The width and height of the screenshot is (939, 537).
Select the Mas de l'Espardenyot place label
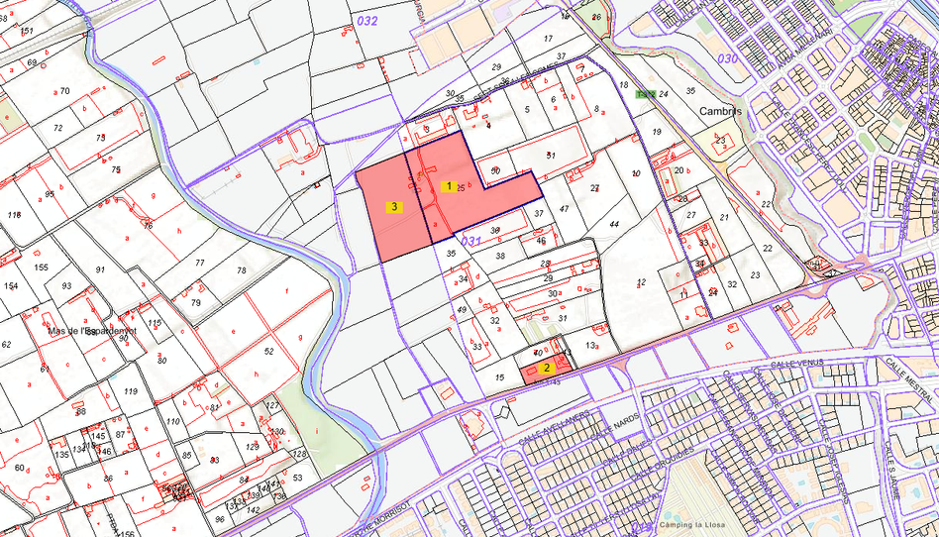point(90,331)
